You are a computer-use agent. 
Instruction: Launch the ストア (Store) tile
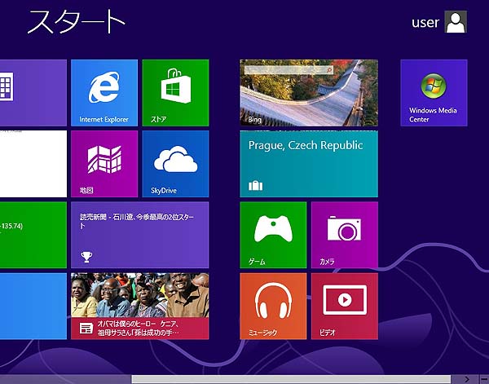pos(175,92)
